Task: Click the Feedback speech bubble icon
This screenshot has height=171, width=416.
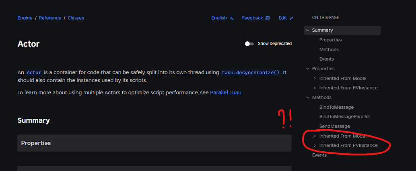Action: [x=268, y=18]
